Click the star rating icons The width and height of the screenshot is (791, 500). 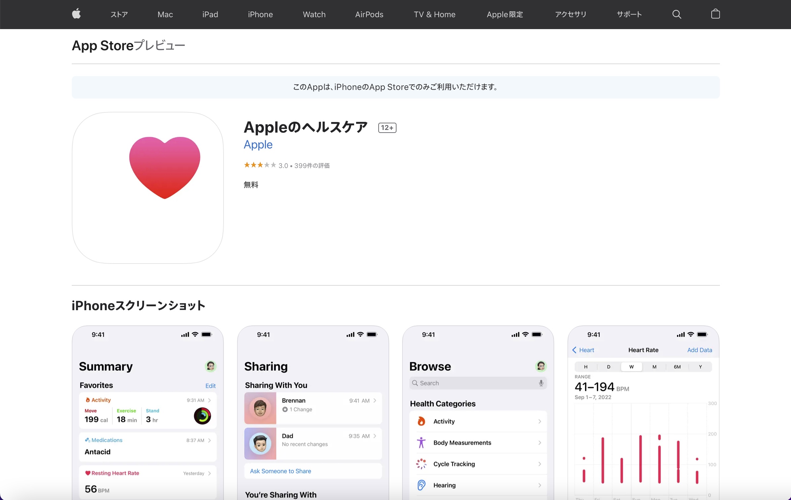click(260, 165)
